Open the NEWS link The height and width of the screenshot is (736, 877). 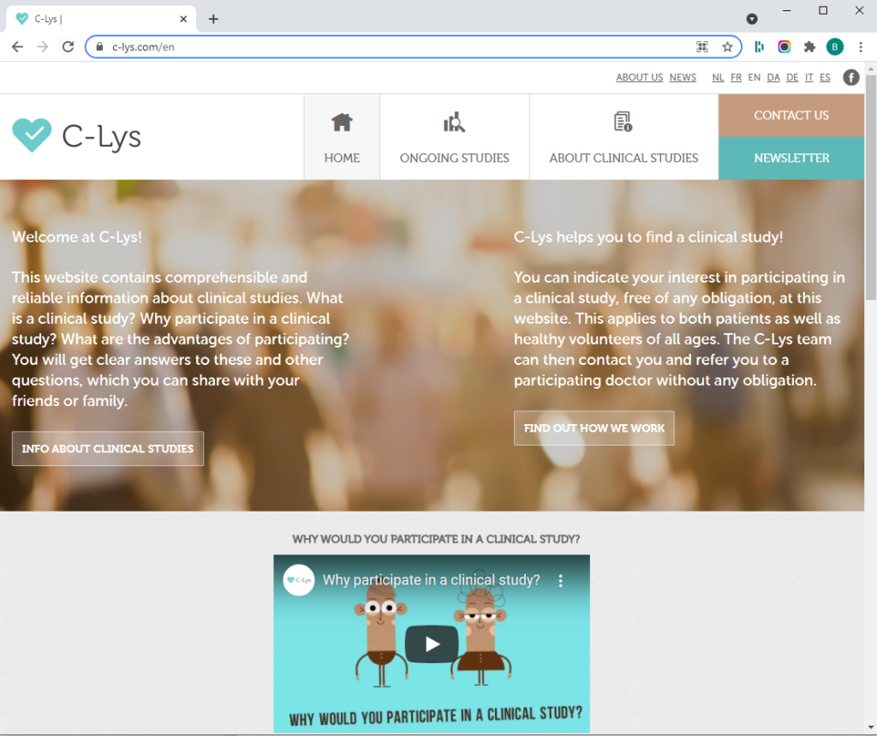683,77
